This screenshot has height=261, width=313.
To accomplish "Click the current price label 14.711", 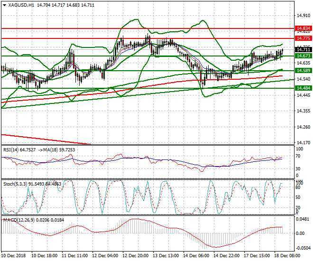I will pyautogui.click(x=303, y=49).
